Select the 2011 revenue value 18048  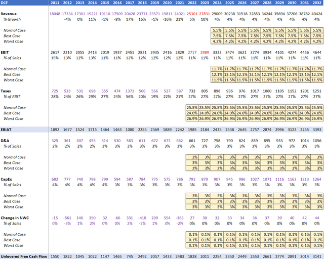[x=55, y=14]
